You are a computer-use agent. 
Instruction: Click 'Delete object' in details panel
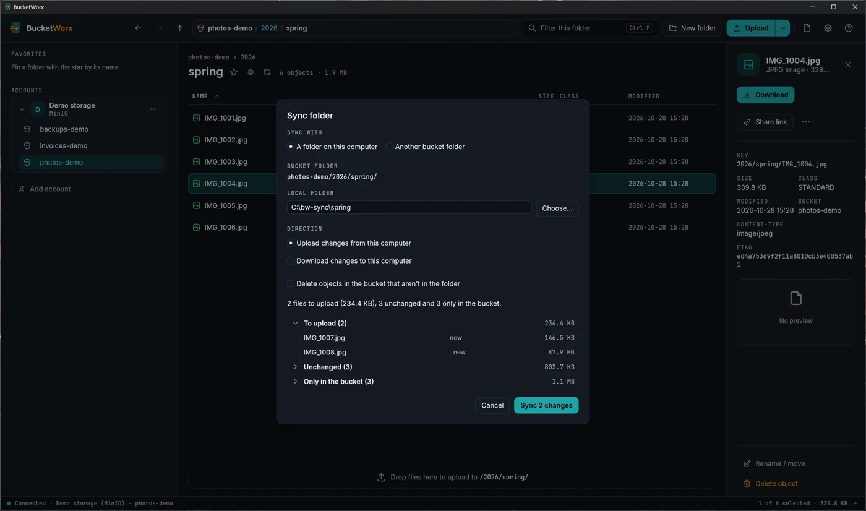tap(770, 484)
